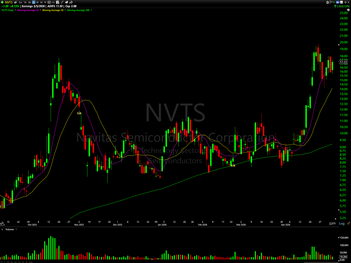Screen dimensions: 351x263
Task: Click the save floppy disk icon
Action: pos(341,2)
